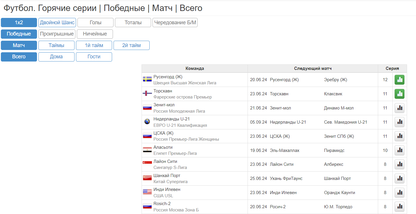Show streak chart for Шанхай Порт
Viewport: 416px width, 214px height.
[400, 178]
